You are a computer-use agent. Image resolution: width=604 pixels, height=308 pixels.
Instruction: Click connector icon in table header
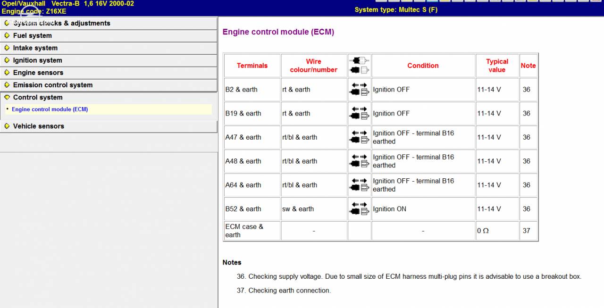(x=359, y=66)
